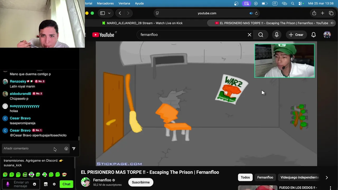Screen dimensions: 338x190
Task: Reload the page in Safari address bar
Action: (x=256, y=13)
